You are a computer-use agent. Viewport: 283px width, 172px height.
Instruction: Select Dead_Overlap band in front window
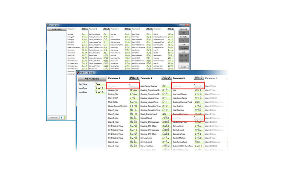149,114
